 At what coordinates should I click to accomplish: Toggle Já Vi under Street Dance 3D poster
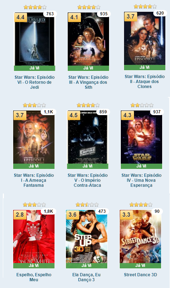[140, 266]
